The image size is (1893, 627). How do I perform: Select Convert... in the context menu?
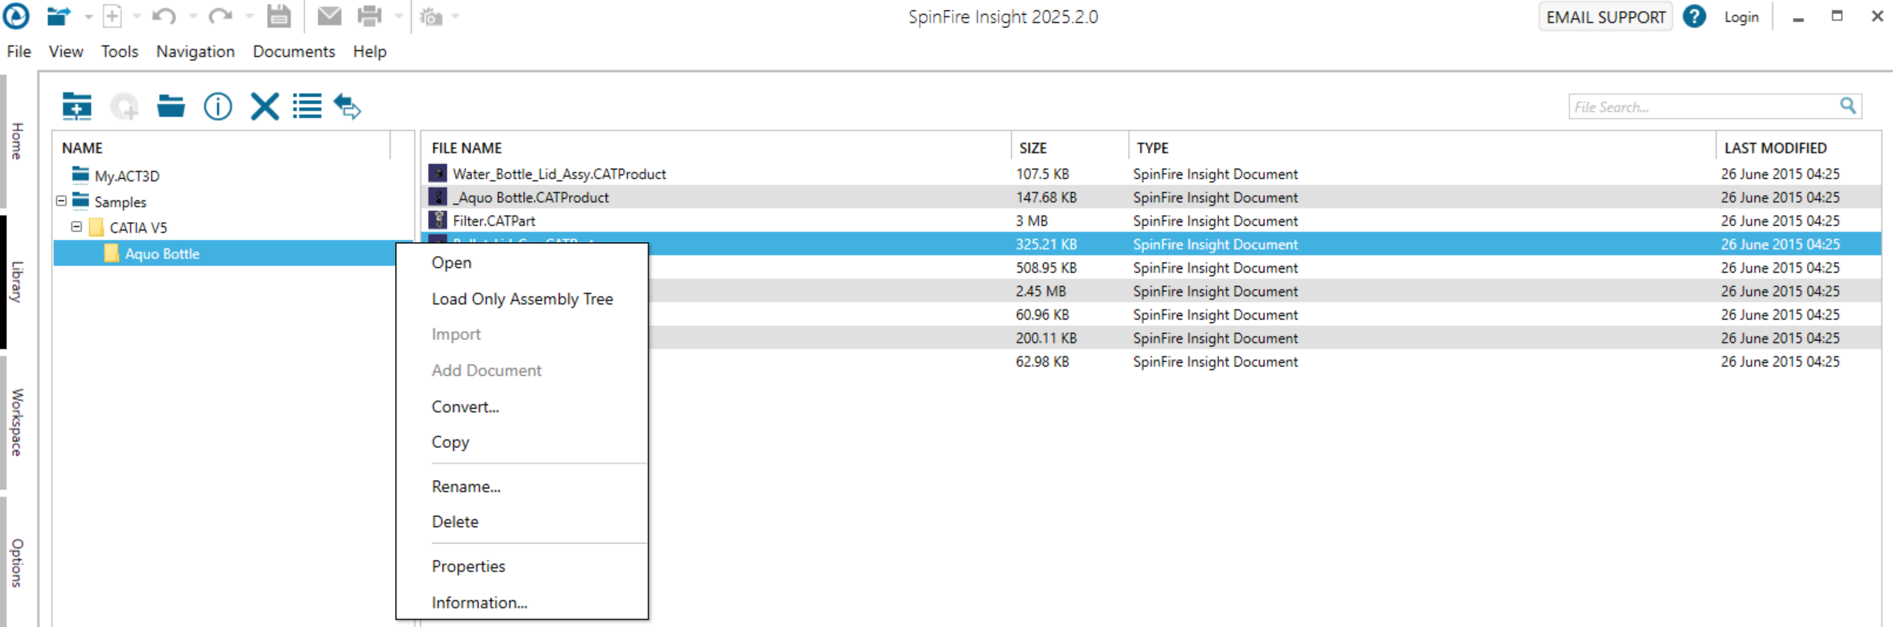pos(465,407)
